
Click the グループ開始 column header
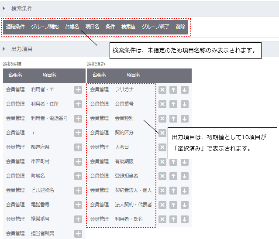coord(45,27)
